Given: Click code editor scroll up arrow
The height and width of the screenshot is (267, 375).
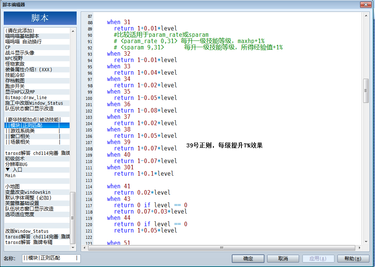Looking at the screenshot, I should pos(366,16).
